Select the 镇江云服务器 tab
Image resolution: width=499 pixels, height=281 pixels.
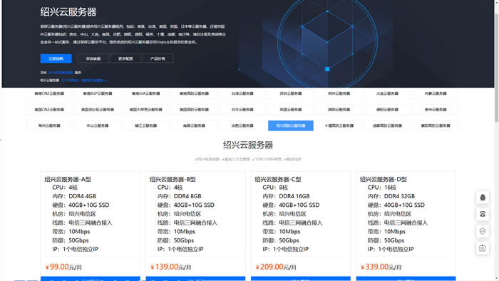[145, 126]
